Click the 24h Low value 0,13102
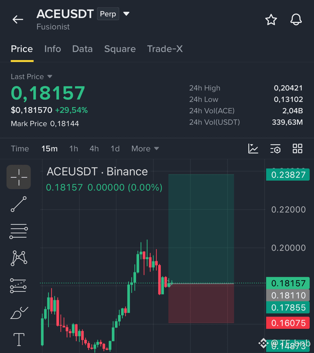 (x=288, y=99)
